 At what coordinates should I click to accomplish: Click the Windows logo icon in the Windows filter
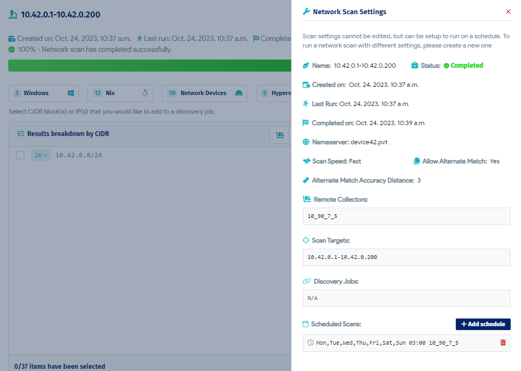click(71, 93)
